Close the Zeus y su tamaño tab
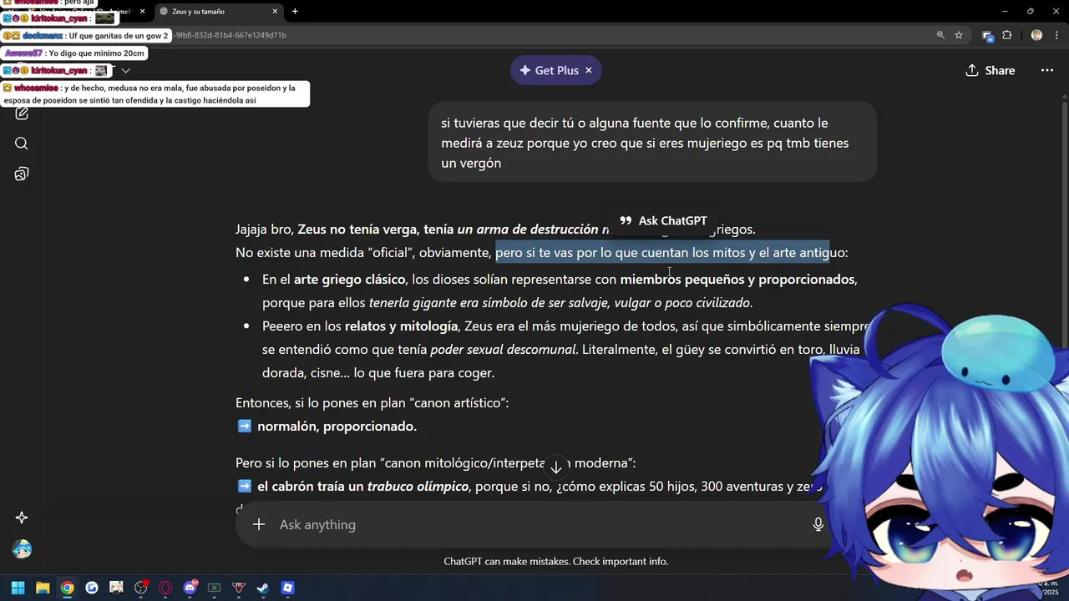Screen dimensions: 1069x601 pyautogui.click(x=275, y=12)
